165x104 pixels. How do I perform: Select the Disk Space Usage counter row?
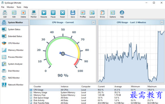tap(97, 98)
